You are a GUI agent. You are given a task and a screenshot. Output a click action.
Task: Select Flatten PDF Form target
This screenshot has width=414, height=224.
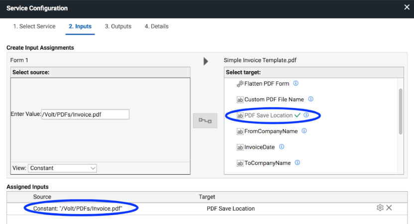click(266, 84)
